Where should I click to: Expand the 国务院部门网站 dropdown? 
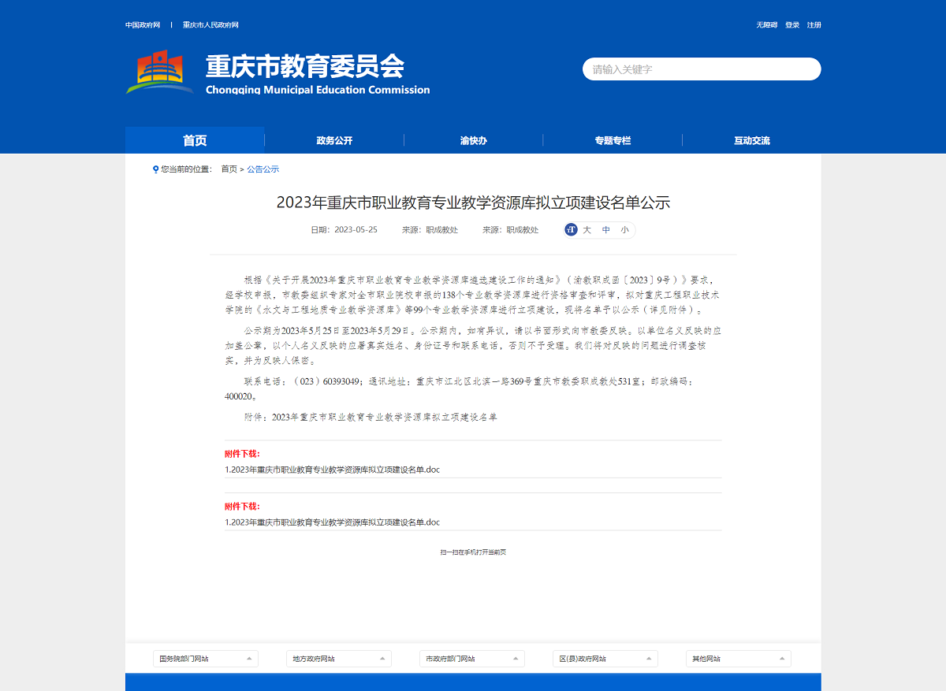tap(205, 659)
